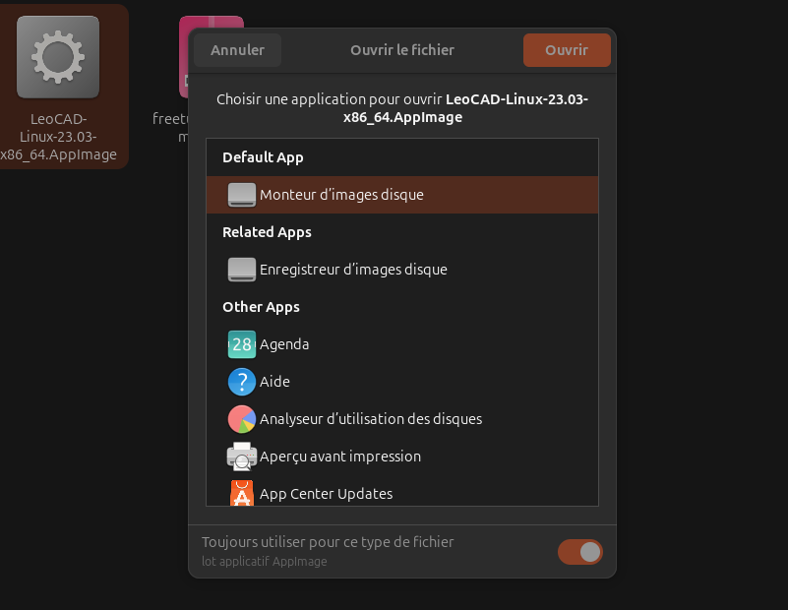Viewport: 788px width, 610px height.
Task: Click the Agenda calendar icon
Action: [242, 344]
